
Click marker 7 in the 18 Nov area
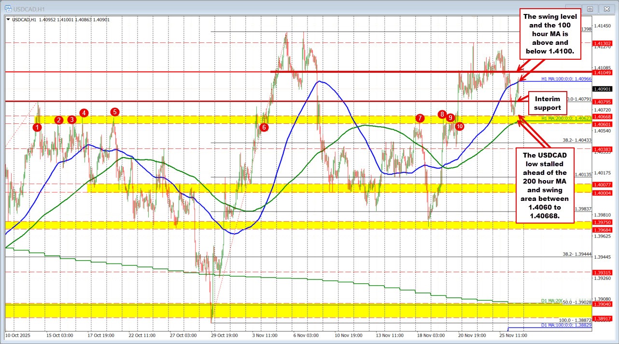point(419,118)
